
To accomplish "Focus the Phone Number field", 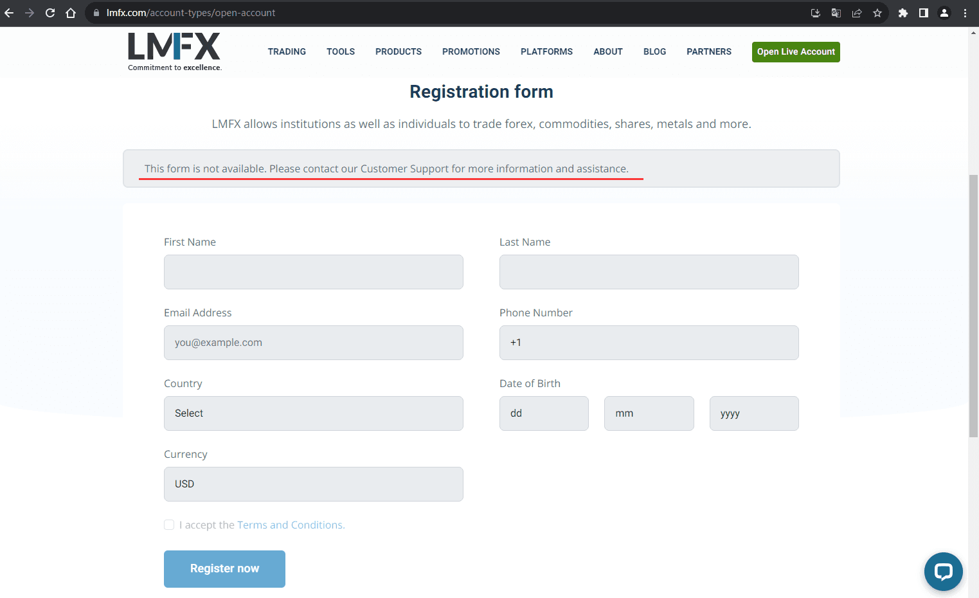I will pyautogui.click(x=649, y=343).
